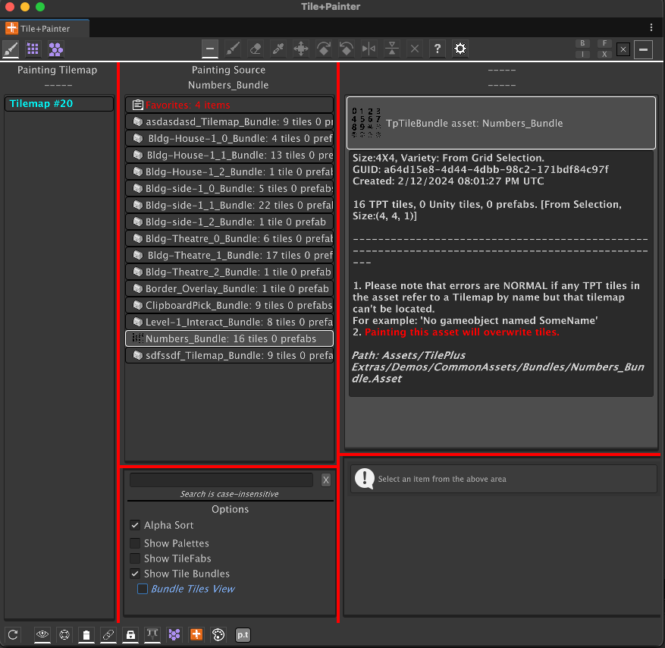The height and width of the screenshot is (648, 665).
Task: Select Tilemap #20 in Painting Tilemap list
Action: coord(59,104)
